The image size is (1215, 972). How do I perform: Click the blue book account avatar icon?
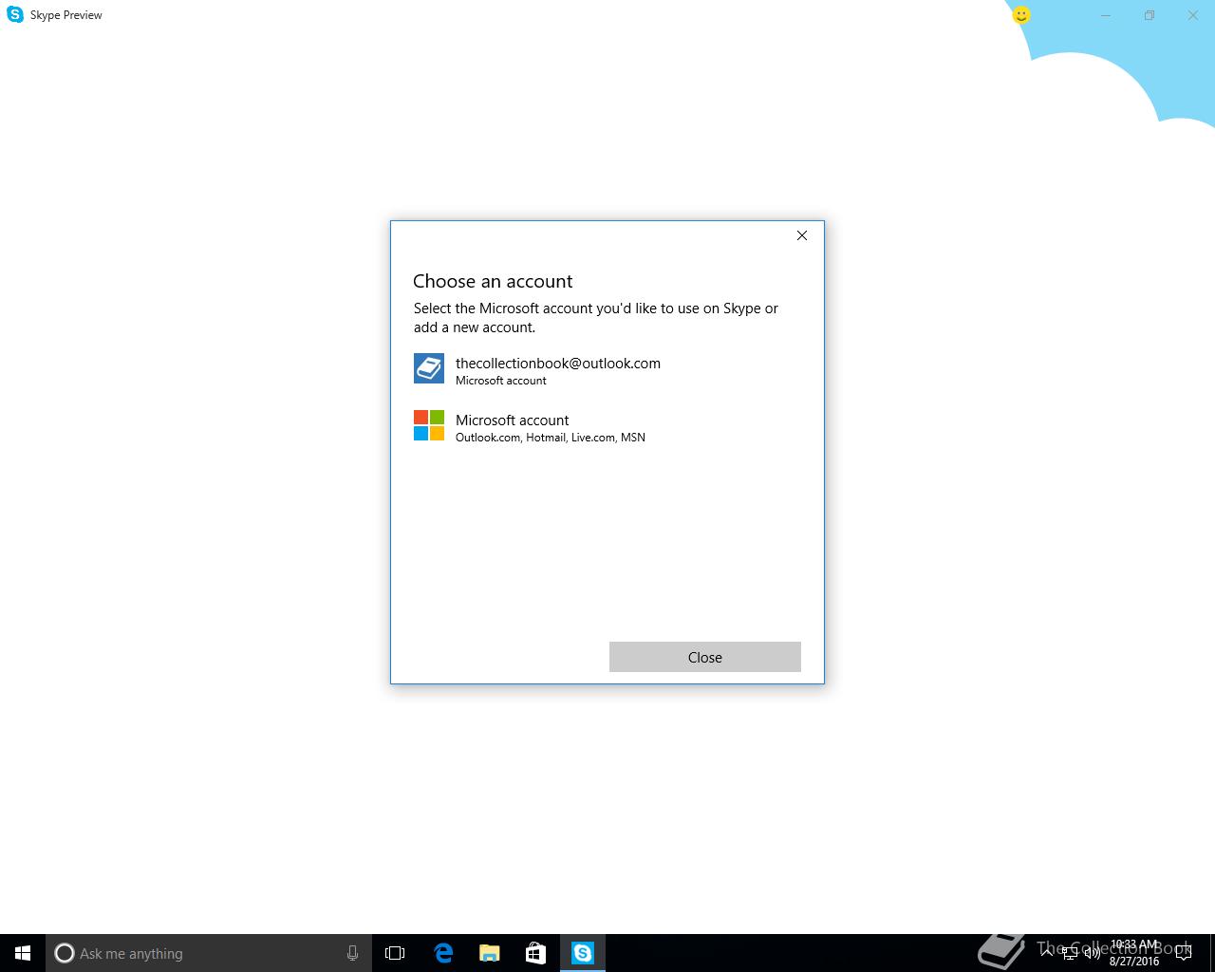point(429,368)
